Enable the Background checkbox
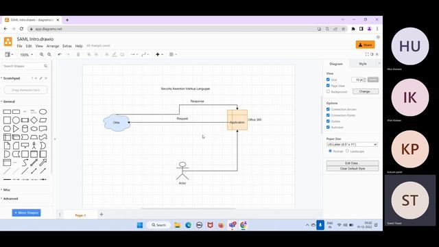Screen dimensions: 439x247 328,91
